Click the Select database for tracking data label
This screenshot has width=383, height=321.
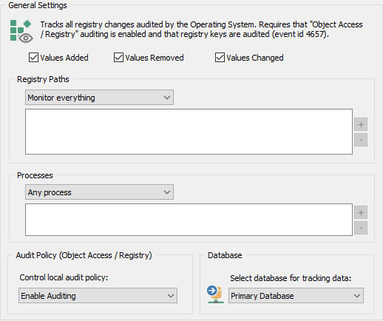pyautogui.click(x=291, y=278)
